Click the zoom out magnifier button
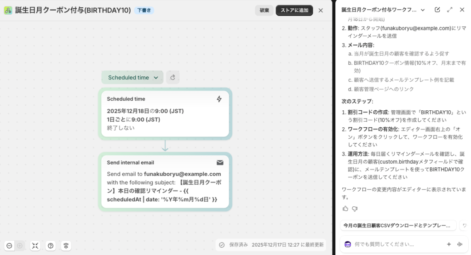 click(x=9, y=246)
